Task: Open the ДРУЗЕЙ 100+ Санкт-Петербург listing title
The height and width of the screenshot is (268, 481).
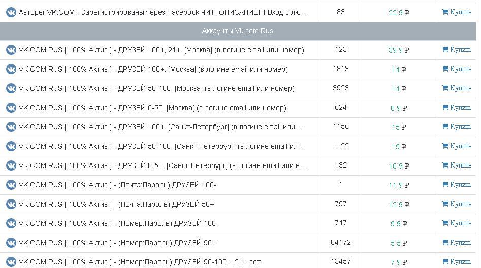Action: 161,127
